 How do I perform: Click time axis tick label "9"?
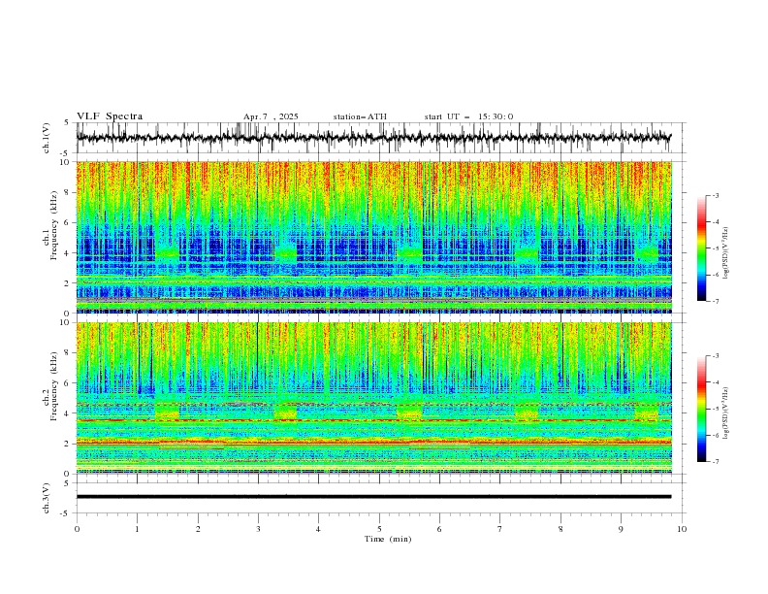[x=621, y=529]
